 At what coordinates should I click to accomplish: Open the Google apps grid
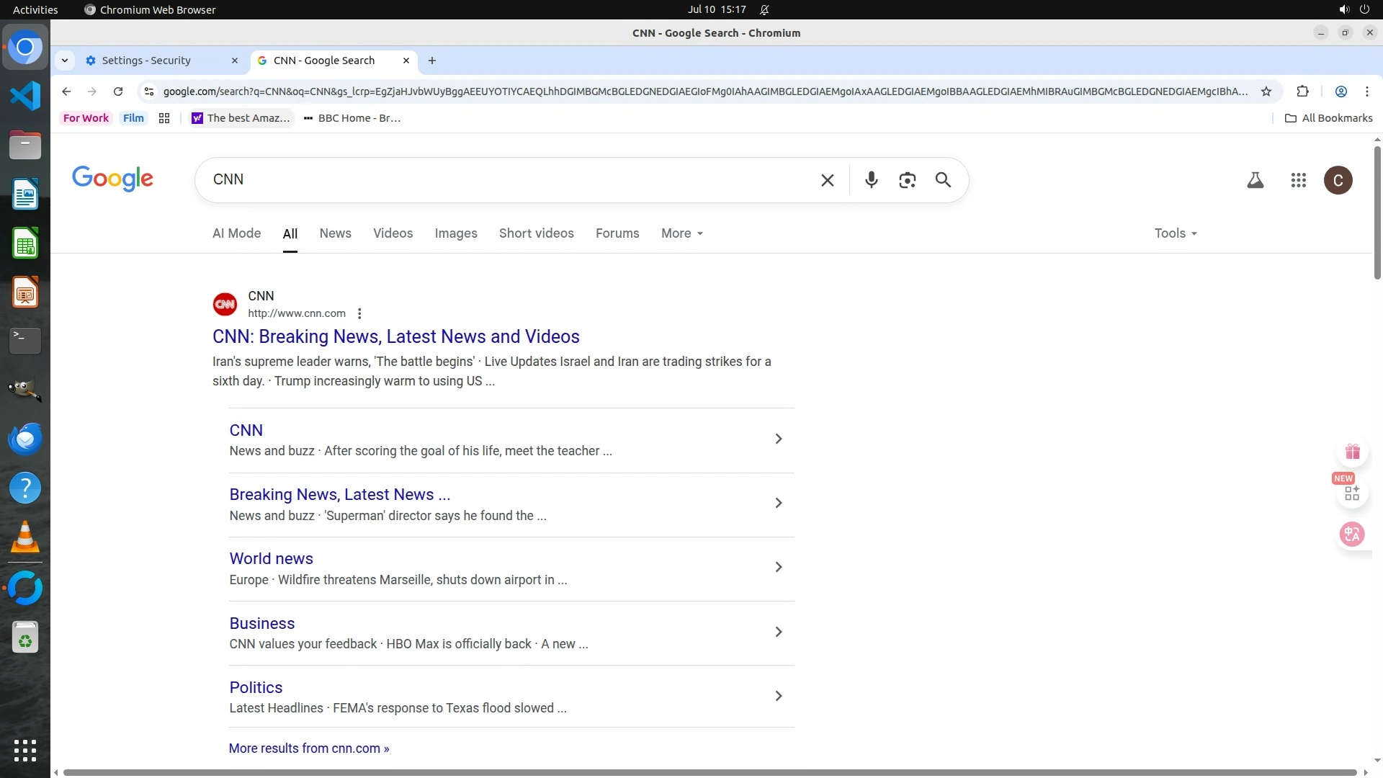click(1298, 180)
